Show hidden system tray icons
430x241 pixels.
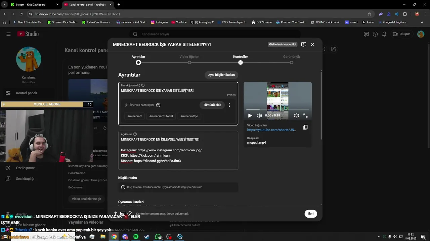379,237
